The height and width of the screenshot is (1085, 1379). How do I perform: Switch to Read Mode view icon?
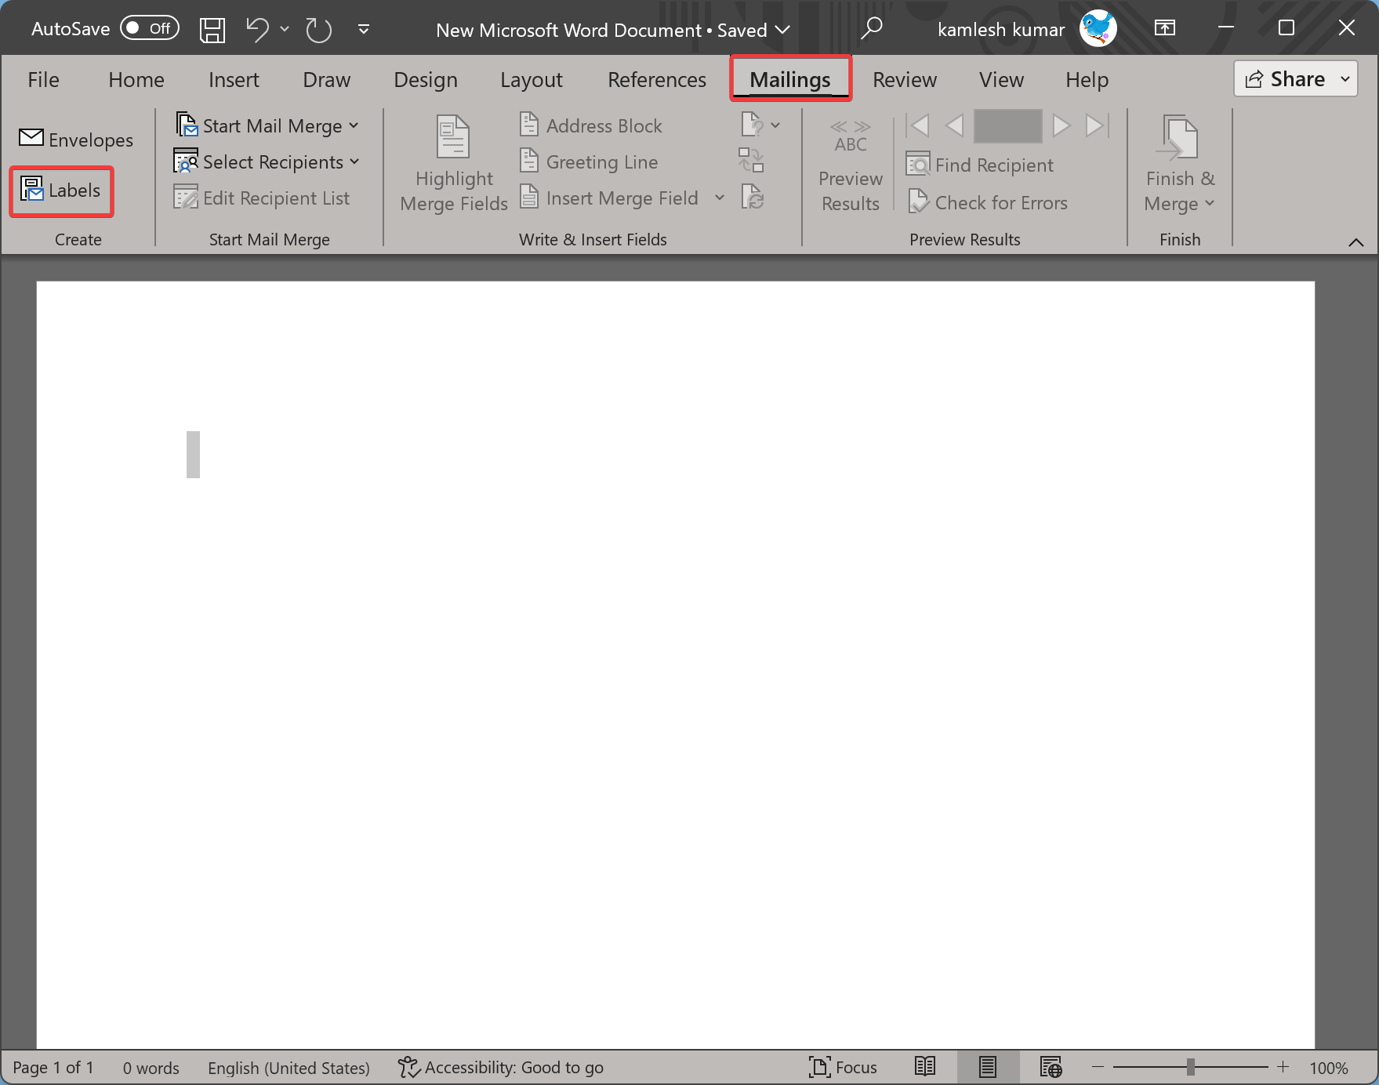click(x=925, y=1067)
